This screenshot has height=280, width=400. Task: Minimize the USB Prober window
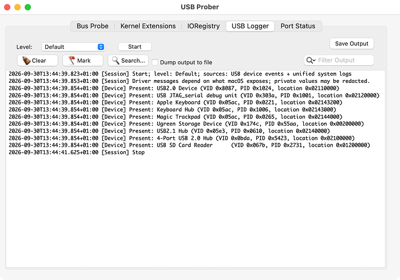click(x=17, y=7)
